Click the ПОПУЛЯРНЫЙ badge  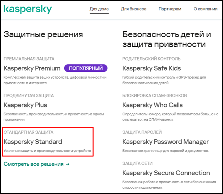86,68
